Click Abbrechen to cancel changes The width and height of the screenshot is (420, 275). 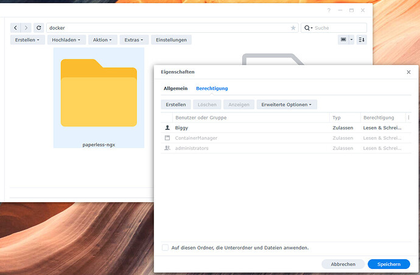[343, 264]
